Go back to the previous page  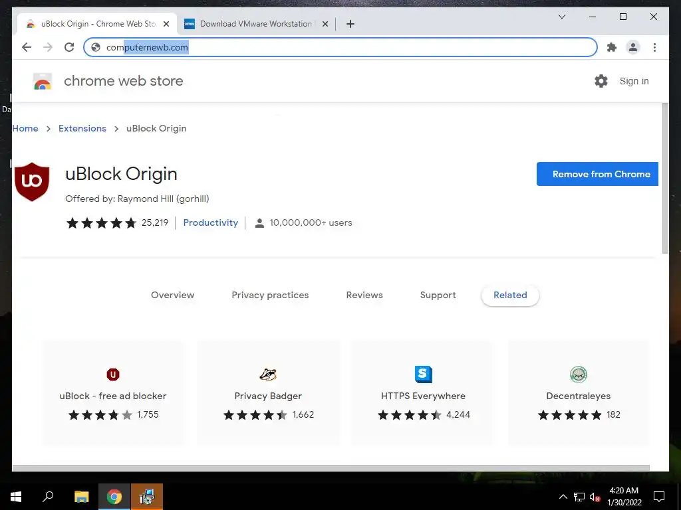(27, 47)
